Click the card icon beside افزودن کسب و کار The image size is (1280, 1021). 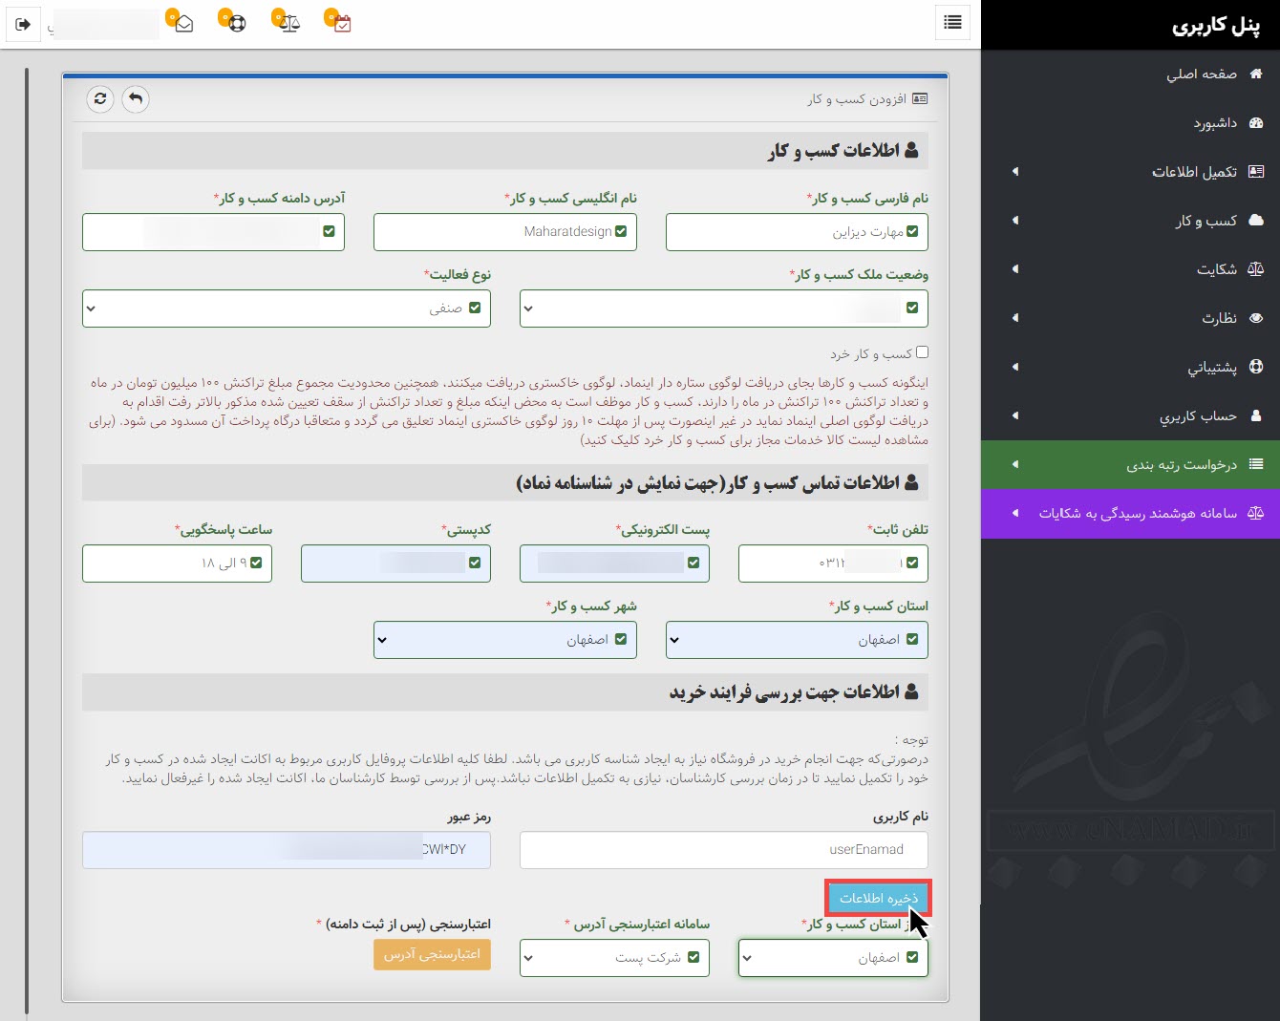[920, 98]
